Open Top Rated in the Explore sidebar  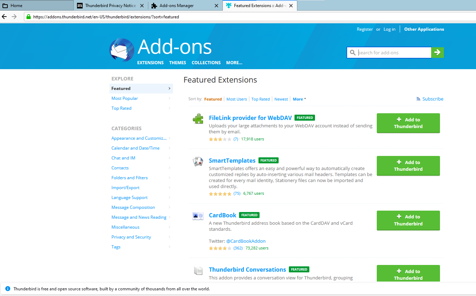point(141,108)
